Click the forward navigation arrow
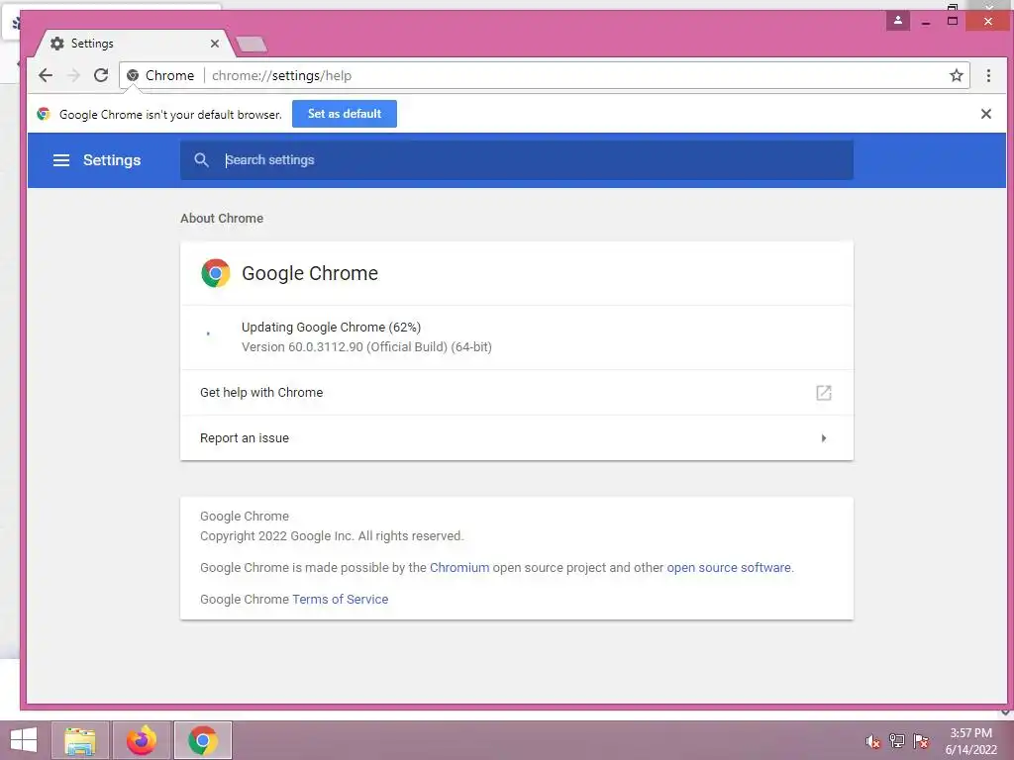Viewport: 1014px width, 760px height. [73, 75]
